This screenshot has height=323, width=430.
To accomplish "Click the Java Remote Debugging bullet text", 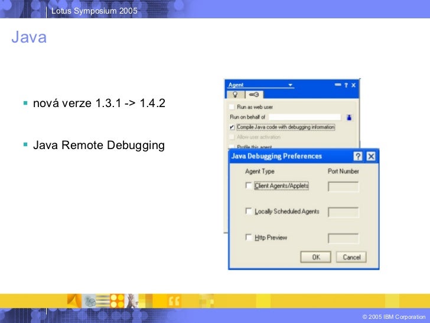I will (x=99, y=146).
